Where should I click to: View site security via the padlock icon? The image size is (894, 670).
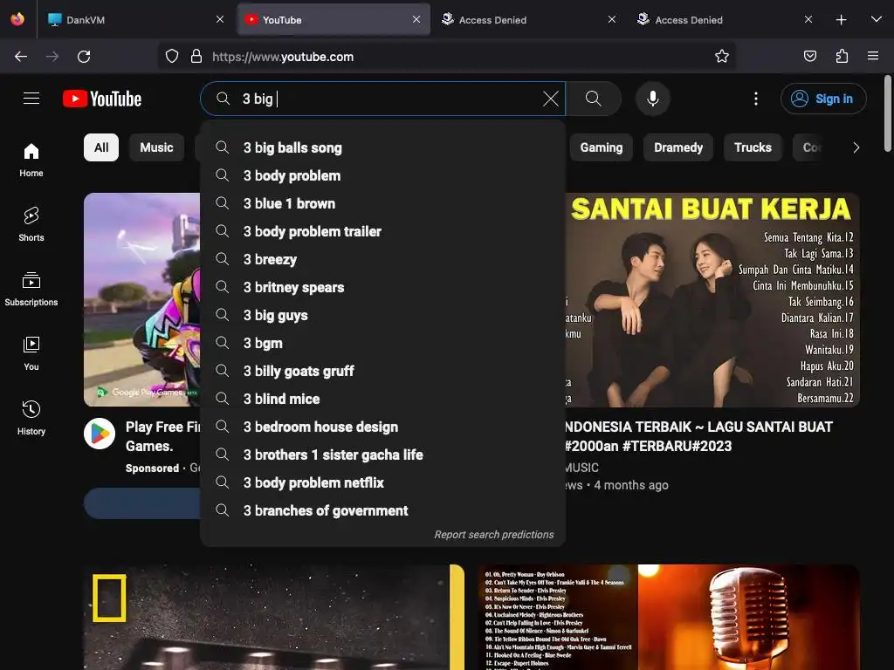click(196, 56)
